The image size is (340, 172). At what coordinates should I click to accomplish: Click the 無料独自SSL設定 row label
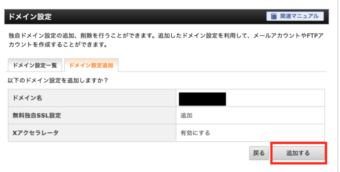tap(37, 115)
